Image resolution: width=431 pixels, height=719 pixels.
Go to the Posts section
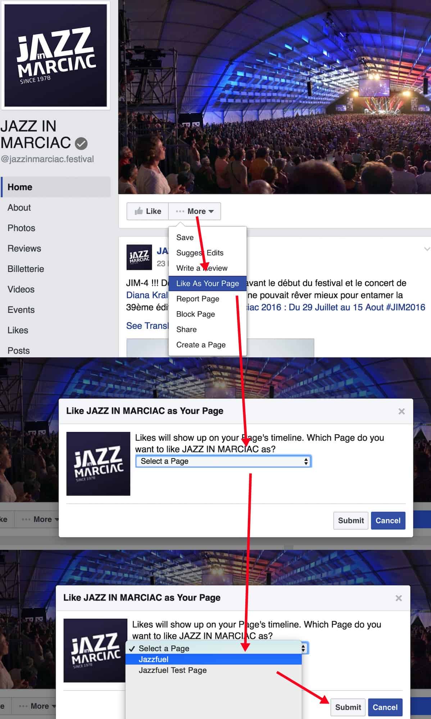(18, 351)
